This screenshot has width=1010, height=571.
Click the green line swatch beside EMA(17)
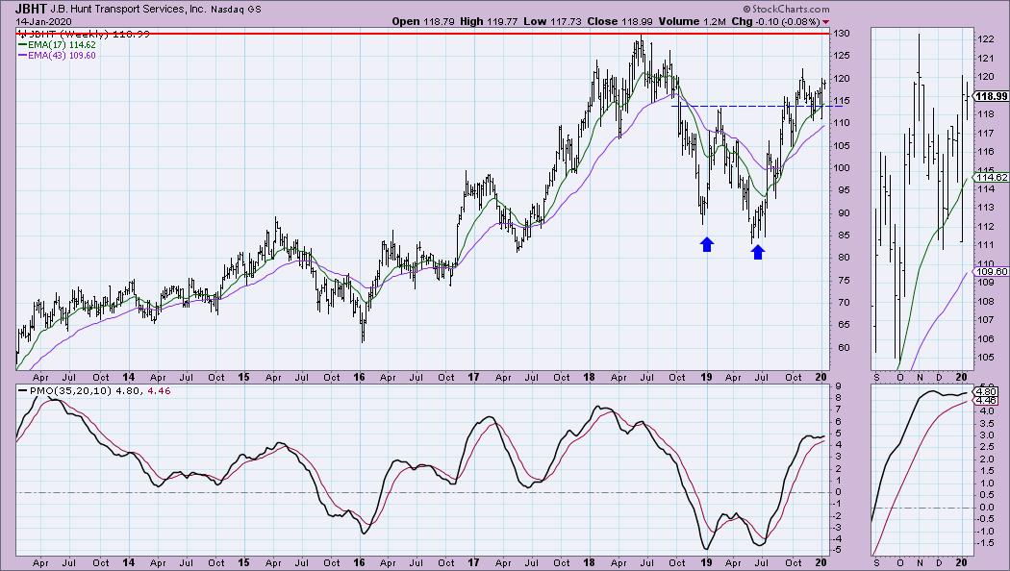coord(22,45)
